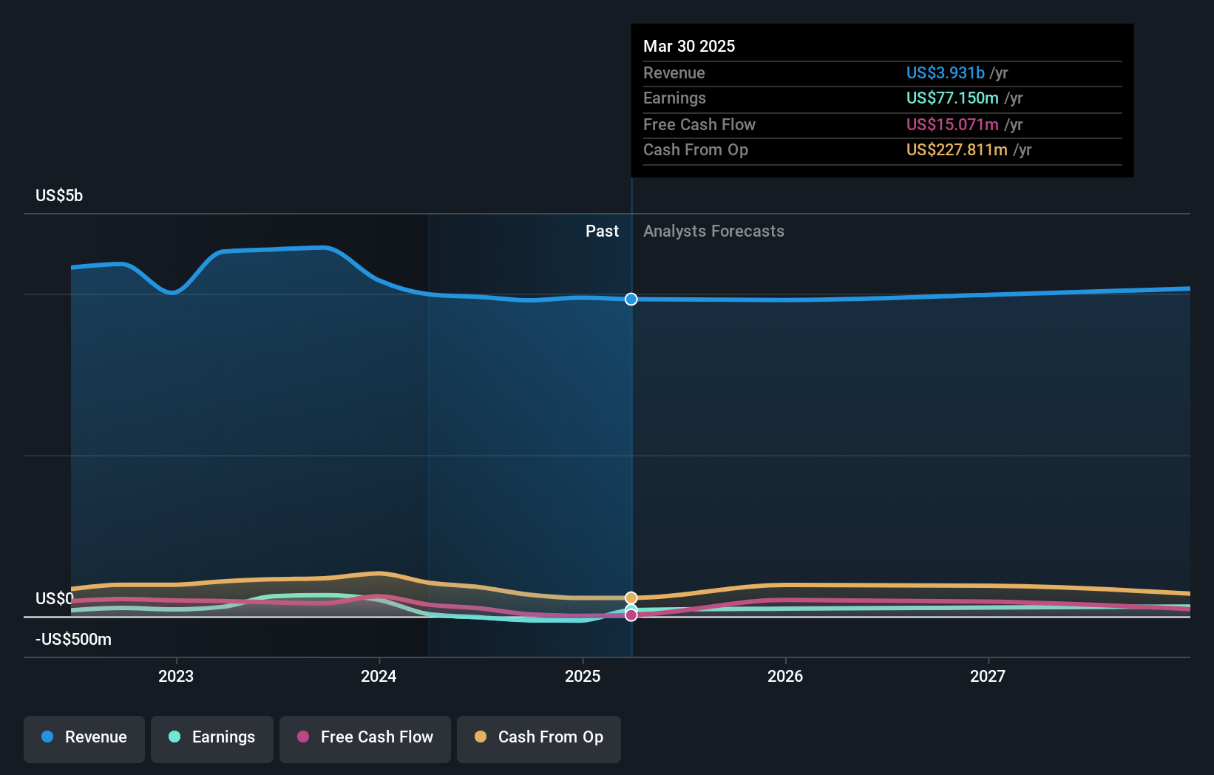
Task: Click the US$227.811m cash from op value
Action: 957,149
